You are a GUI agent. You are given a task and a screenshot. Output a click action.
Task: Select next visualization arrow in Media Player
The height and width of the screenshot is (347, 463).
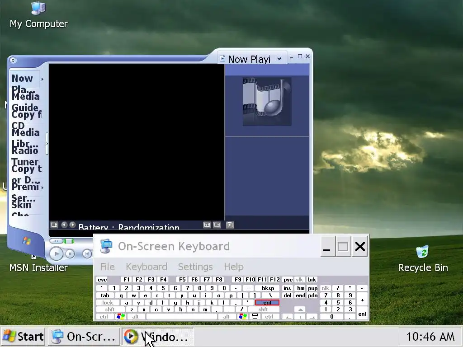click(x=72, y=225)
